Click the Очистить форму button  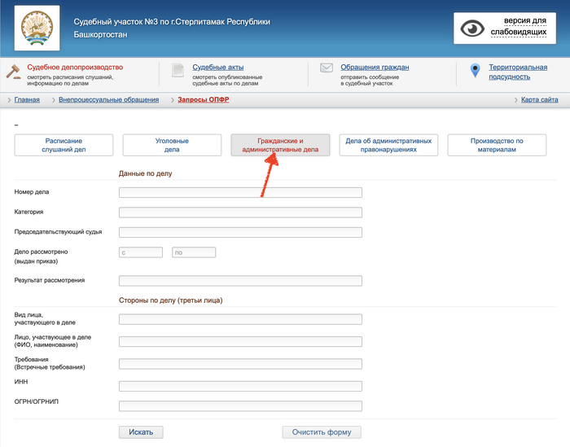[x=322, y=432]
